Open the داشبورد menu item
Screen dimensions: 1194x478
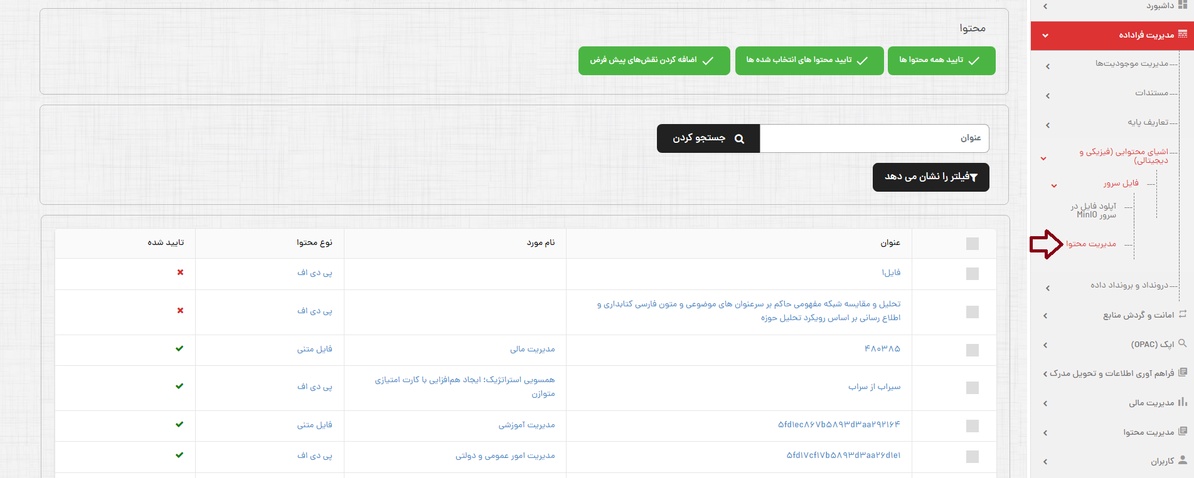coord(1160,6)
